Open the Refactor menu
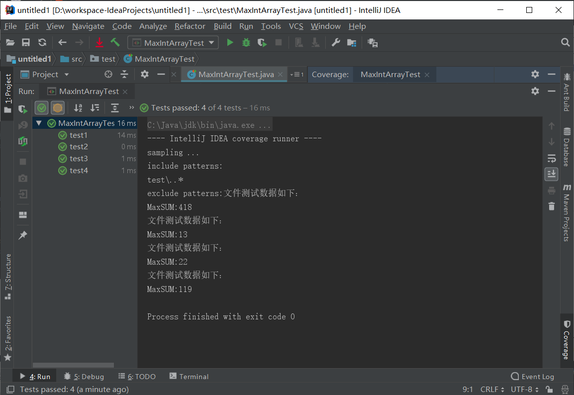Image resolution: width=574 pixels, height=395 pixels. pyautogui.click(x=190, y=26)
